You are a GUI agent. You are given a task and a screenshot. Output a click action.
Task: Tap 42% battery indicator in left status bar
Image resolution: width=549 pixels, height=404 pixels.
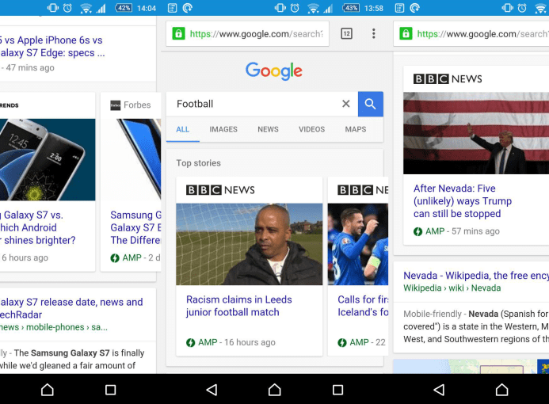coord(124,8)
